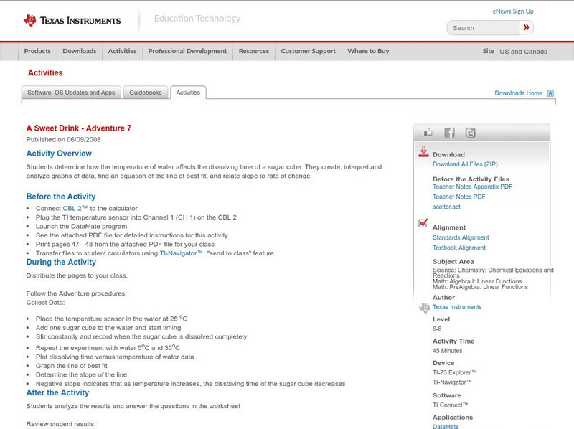Screen dimensions: 574x429
Task: Click the Texas Instruments logo
Action: 72,21
